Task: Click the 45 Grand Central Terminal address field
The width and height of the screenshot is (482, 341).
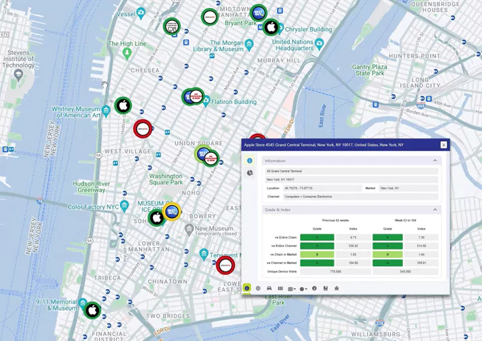Action: 352,171
